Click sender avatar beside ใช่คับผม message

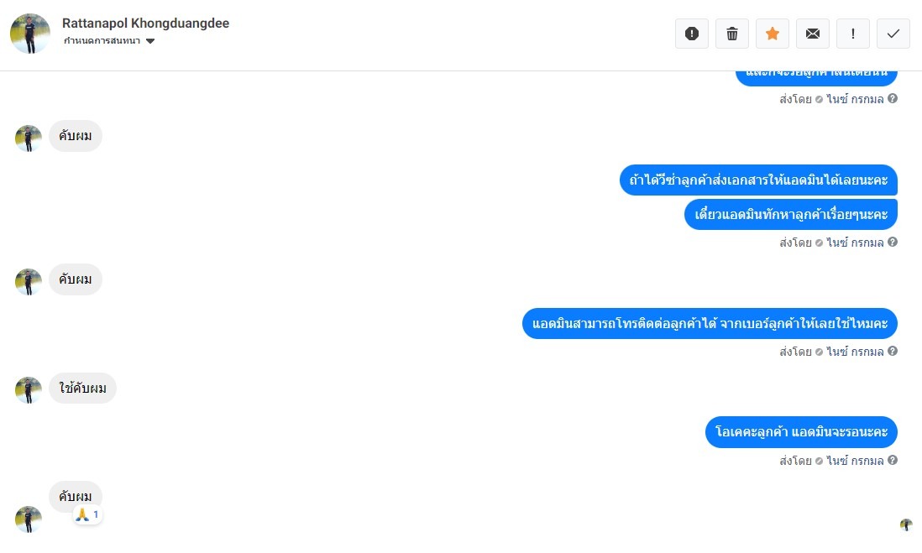pos(29,390)
